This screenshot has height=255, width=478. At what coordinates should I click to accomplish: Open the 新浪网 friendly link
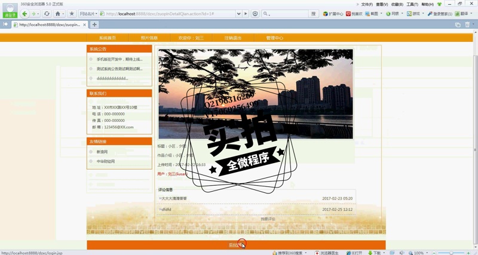pyautogui.click(x=102, y=152)
